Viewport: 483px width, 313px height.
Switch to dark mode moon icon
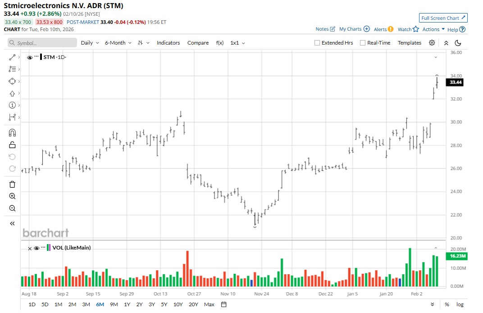pyautogui.click(x=458, y=43)
